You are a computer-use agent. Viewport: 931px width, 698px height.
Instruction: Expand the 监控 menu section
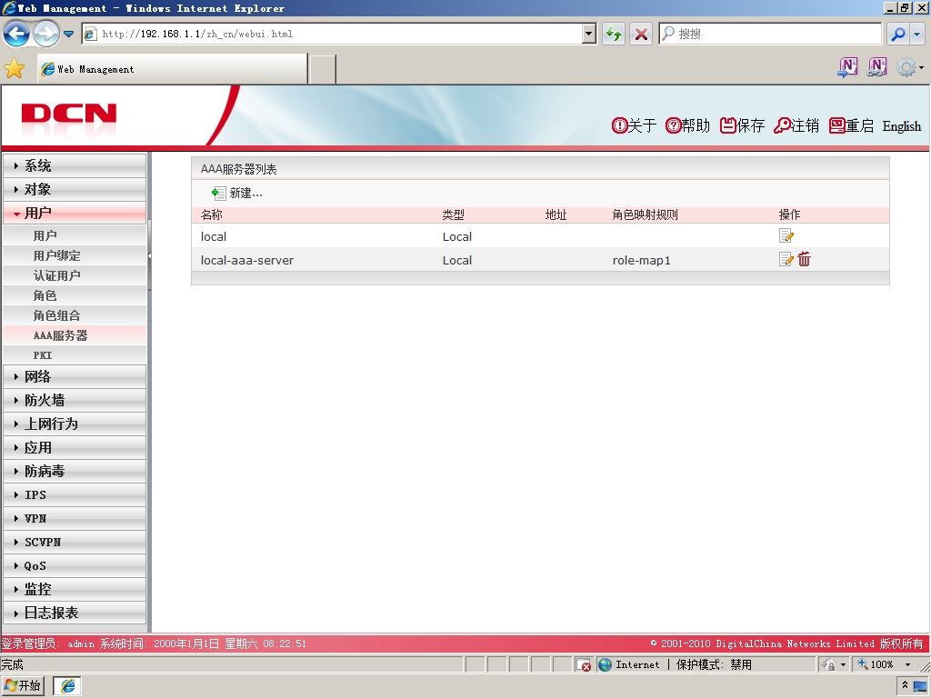point(75,589)
